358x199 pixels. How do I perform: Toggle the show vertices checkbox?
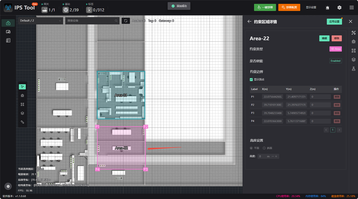[251, 79]
